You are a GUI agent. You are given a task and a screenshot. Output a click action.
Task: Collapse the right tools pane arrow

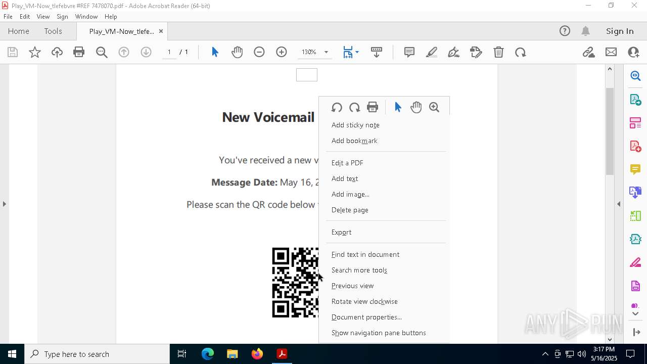point(619,204)
